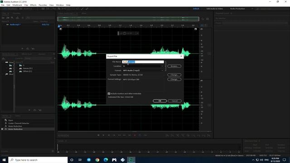290x163 pixels.
Task: Open Google Chrome from taskbar
Action: point(97,160)
